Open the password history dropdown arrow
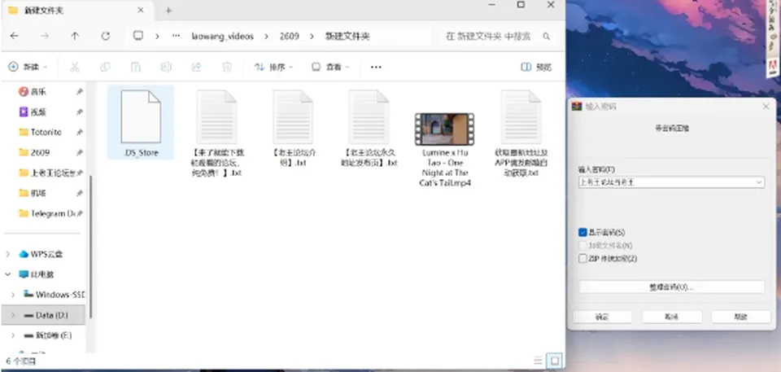This screenshot has height=372, width=781. point(759,182)
